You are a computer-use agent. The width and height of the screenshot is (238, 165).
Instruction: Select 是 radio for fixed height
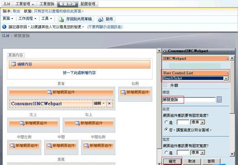166,122
